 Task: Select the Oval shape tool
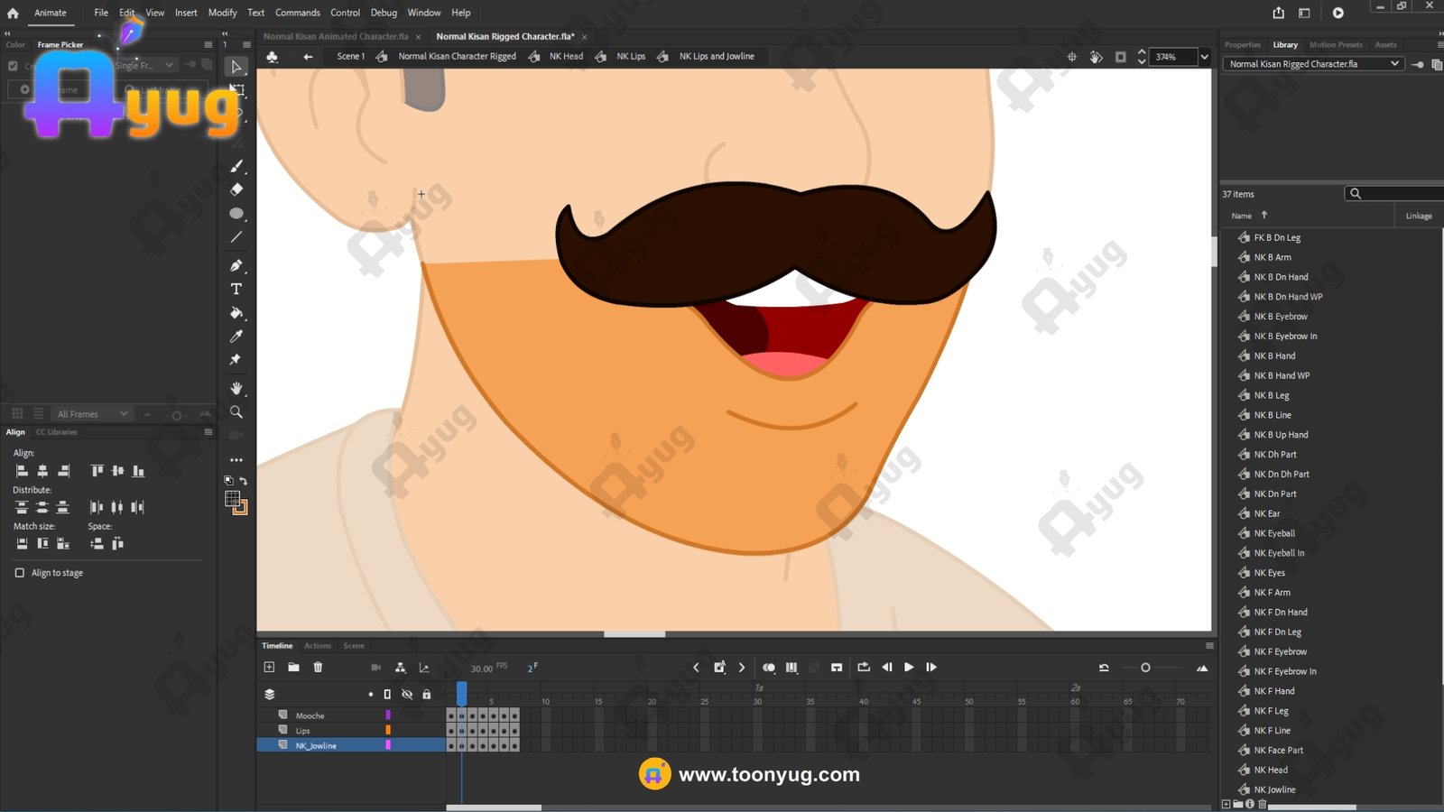(x=236, y=214)
